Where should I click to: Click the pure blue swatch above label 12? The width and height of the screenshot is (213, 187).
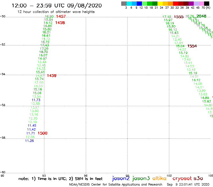[139, 3]
